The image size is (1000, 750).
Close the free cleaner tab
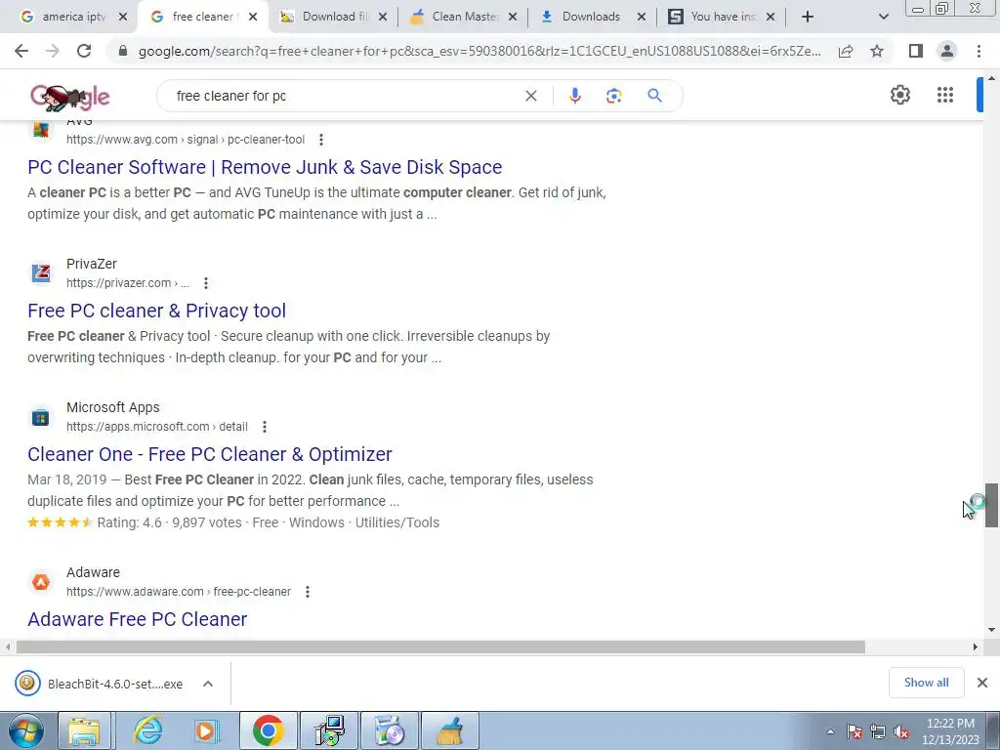coord(253,17)
